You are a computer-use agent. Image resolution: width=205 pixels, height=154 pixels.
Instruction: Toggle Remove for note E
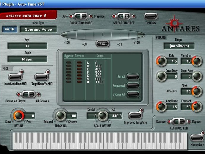79,69
